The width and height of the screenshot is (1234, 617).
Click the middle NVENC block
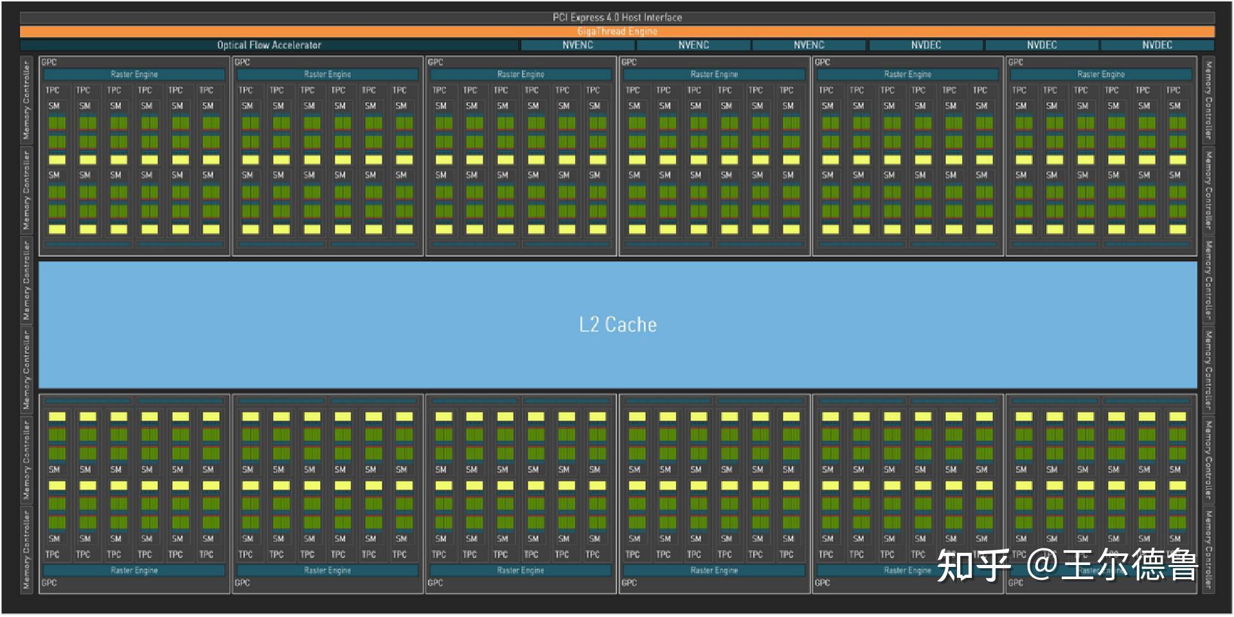pos(693,45)
